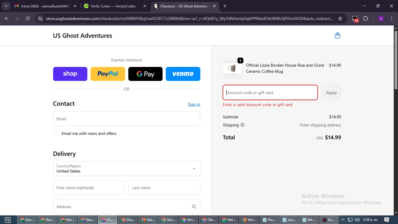Viewport: 398px width, 224px height.
Task: Choose Google Pay express checkout
Action: click(x=145, y=74)
